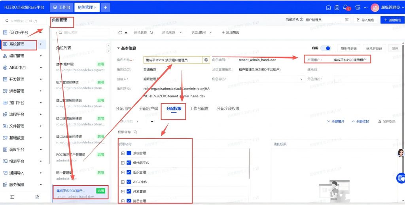Toggle the 启用 switch off
This screenshot has width=405, height=205.
[326, 48]
